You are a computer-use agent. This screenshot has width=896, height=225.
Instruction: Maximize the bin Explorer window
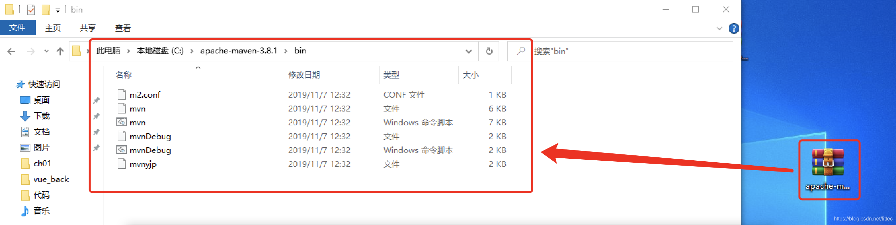pos(696,9)
